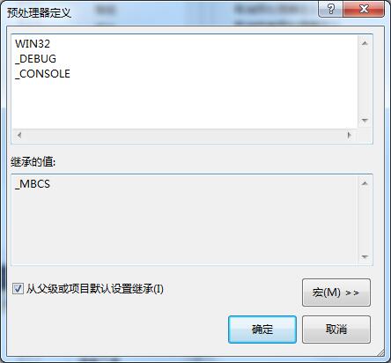
Task: Click left arrow of horizontal scrollbar
Action: pos(19,135)
